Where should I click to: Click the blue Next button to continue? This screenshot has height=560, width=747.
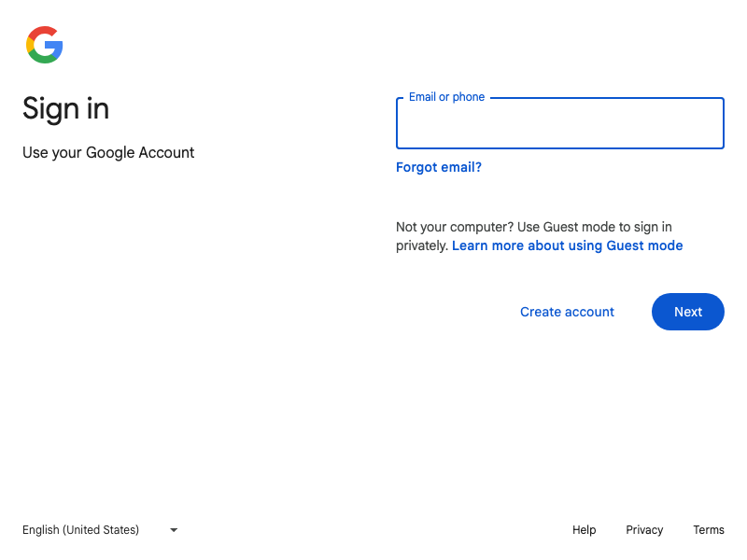click(x=688, y=312)
